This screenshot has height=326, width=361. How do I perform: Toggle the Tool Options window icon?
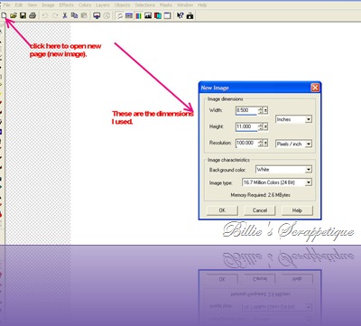click(x=129, y=15)
